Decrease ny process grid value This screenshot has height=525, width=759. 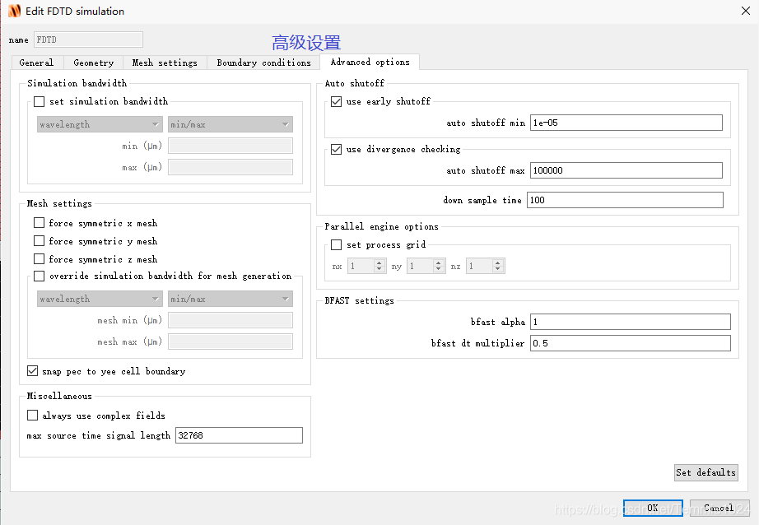(439, 269)
